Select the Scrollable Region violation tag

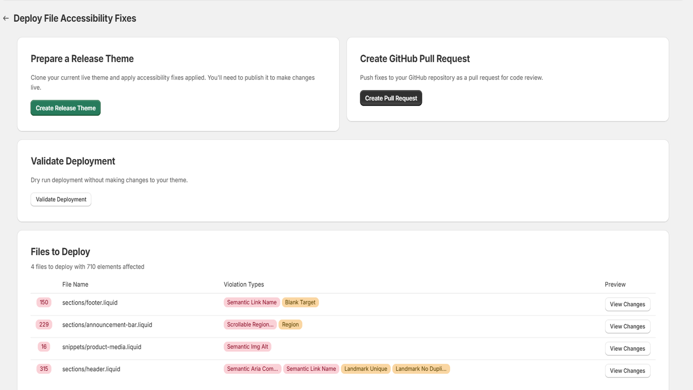tap(250, 325)
